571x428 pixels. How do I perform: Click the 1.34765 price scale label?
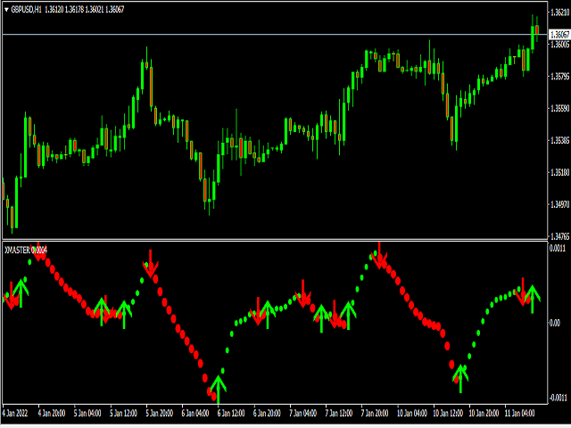[x=560, y=236]
